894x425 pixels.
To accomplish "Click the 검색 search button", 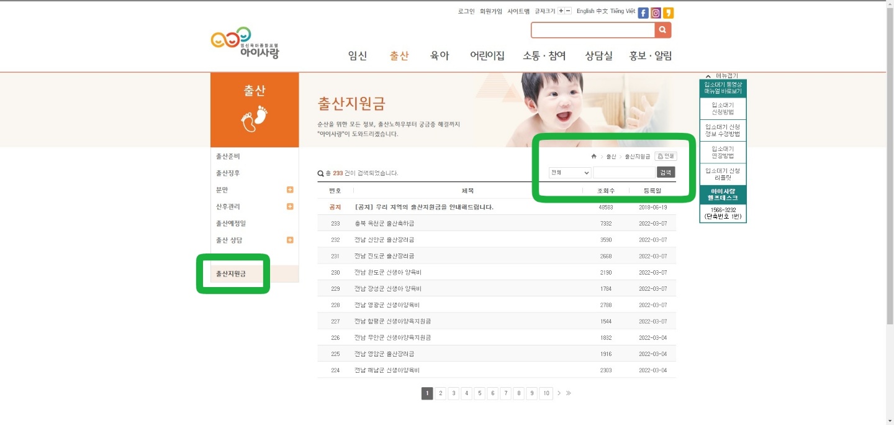I will click(665, 172).
